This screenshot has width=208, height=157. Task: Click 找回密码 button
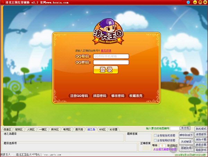99,96
